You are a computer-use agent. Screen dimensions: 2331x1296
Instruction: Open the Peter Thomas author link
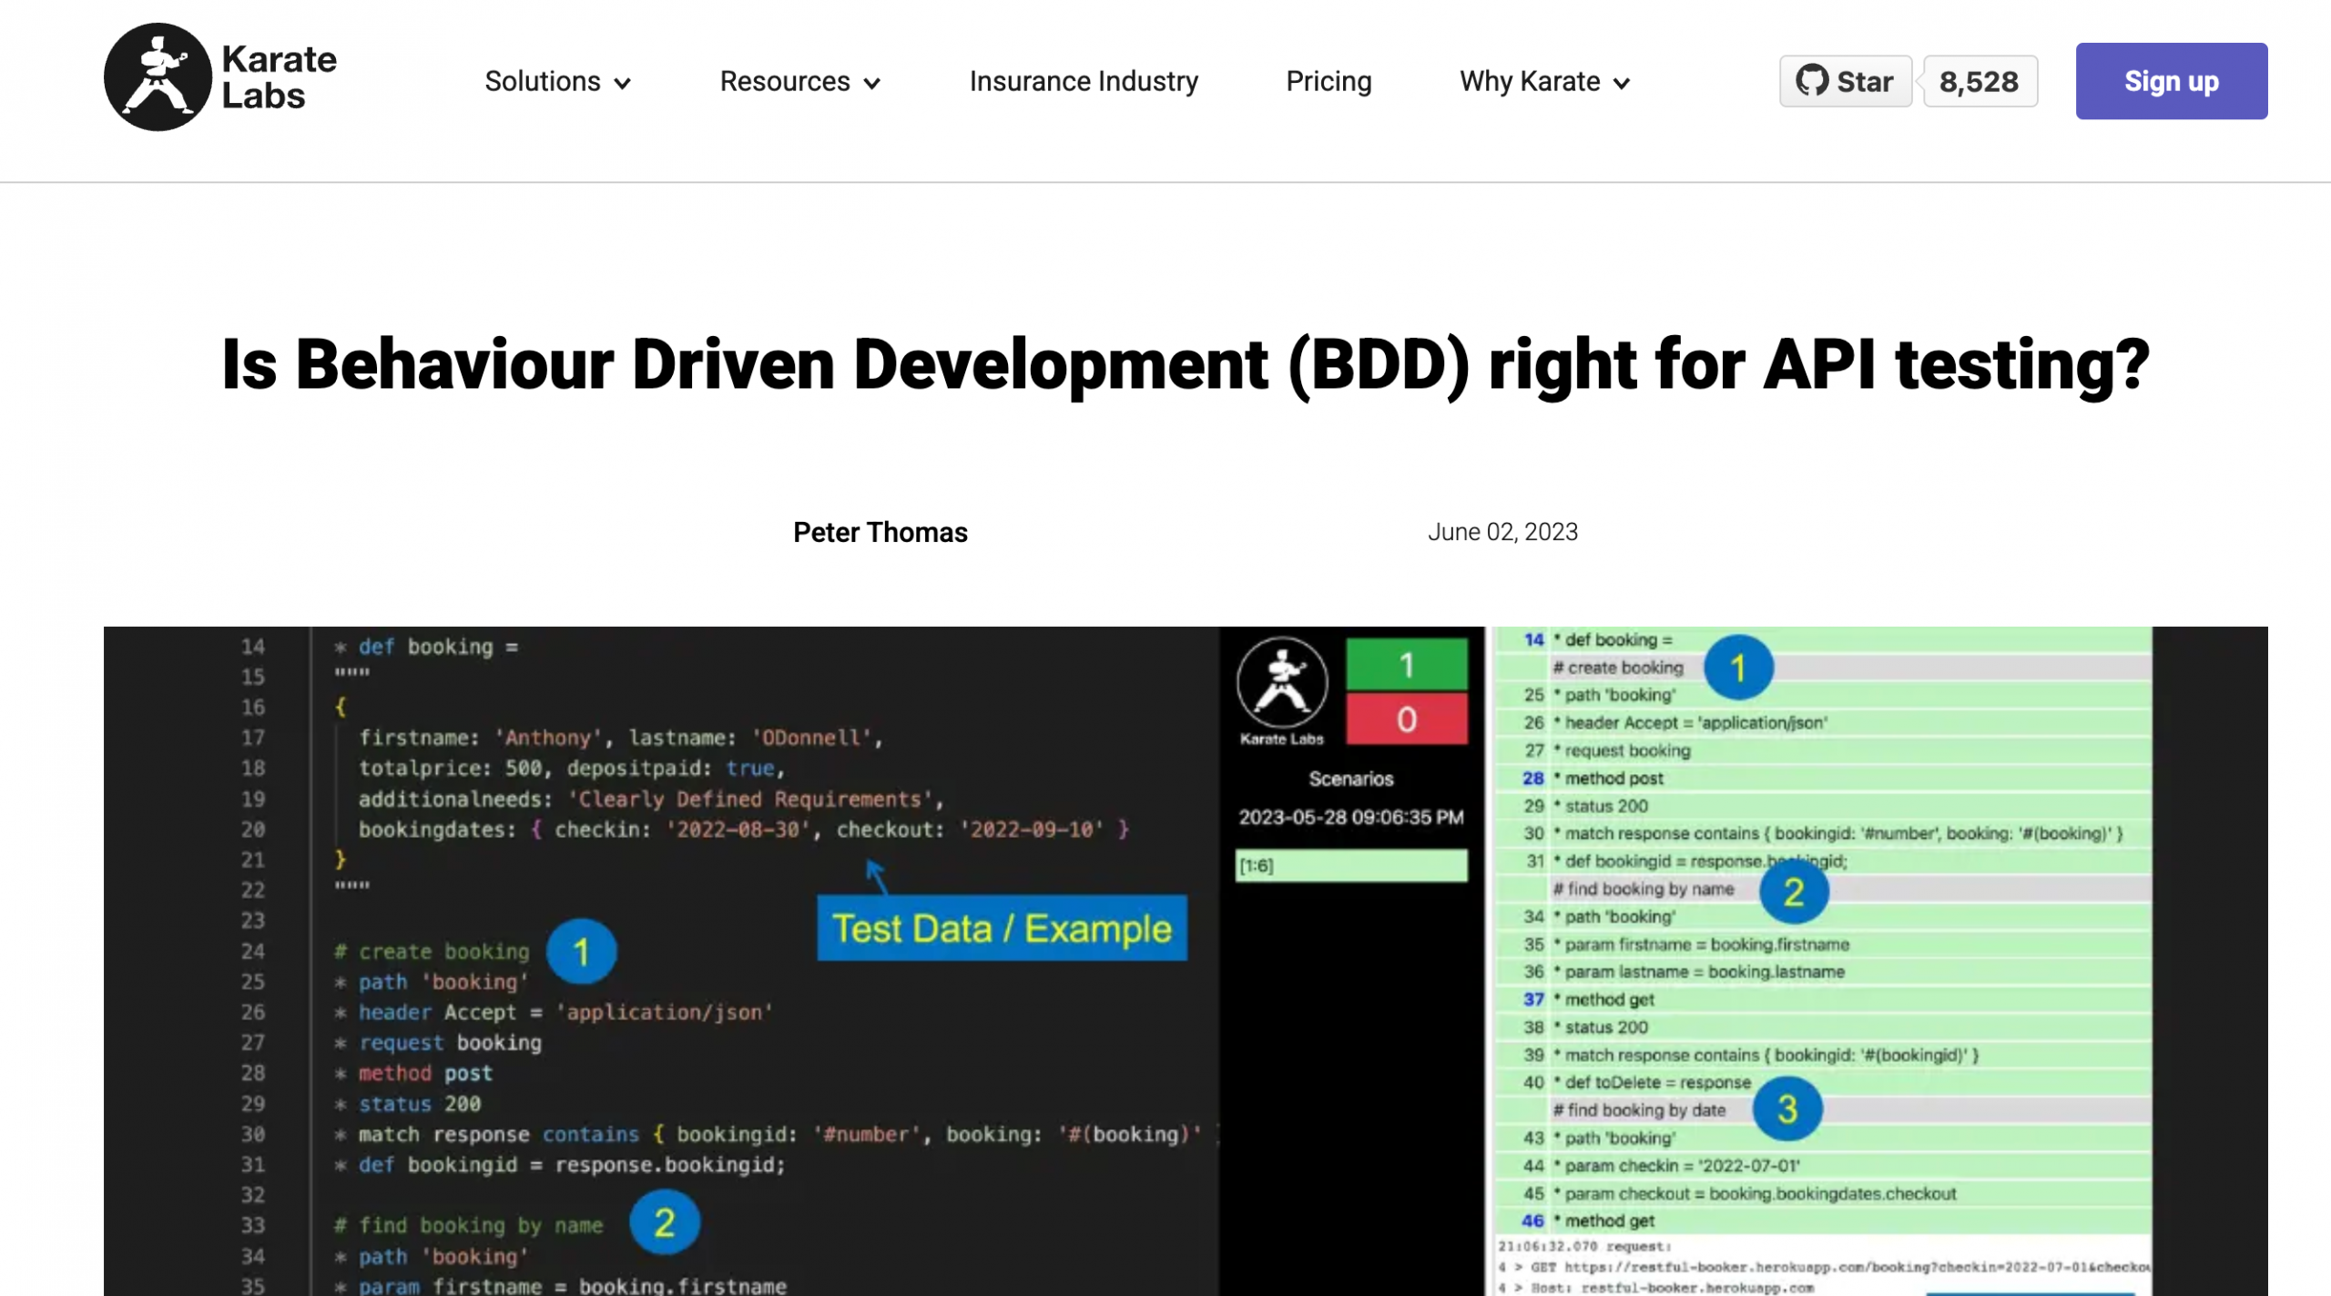point(880,532)
